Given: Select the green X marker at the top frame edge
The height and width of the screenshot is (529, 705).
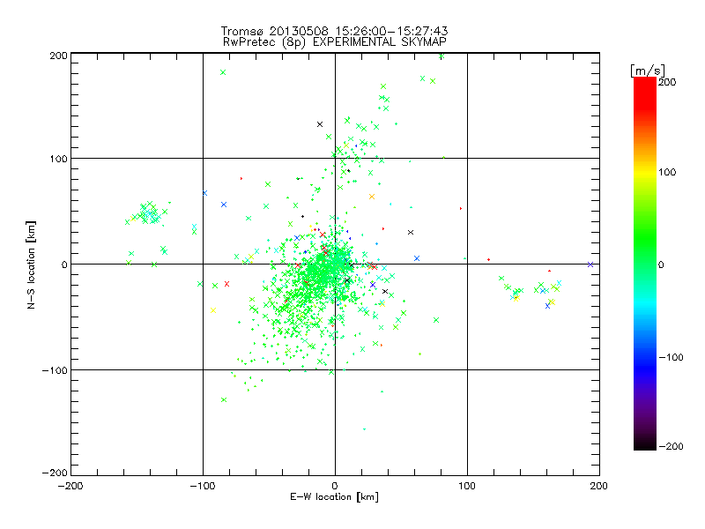Looking at the screenshot, I should [x=442, y=56].
